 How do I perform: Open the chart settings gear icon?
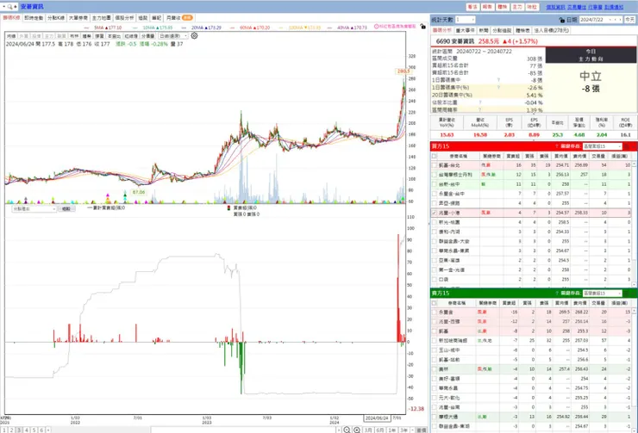click(195, 36)
